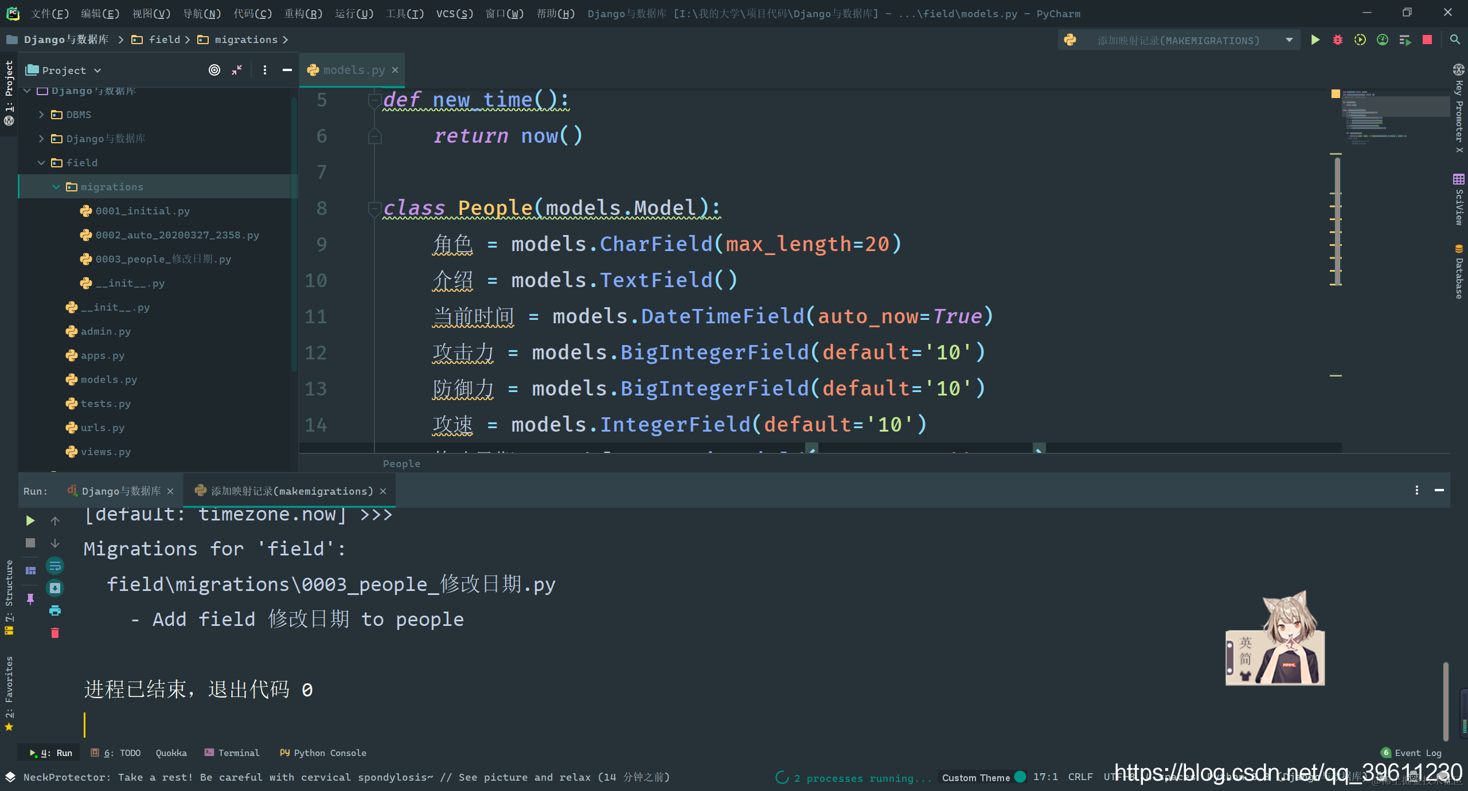
Task: Hide the Project tool window
Action: tap(287, 70)
